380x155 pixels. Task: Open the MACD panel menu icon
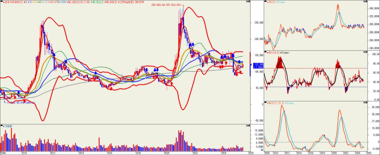[x=265, y=102]
